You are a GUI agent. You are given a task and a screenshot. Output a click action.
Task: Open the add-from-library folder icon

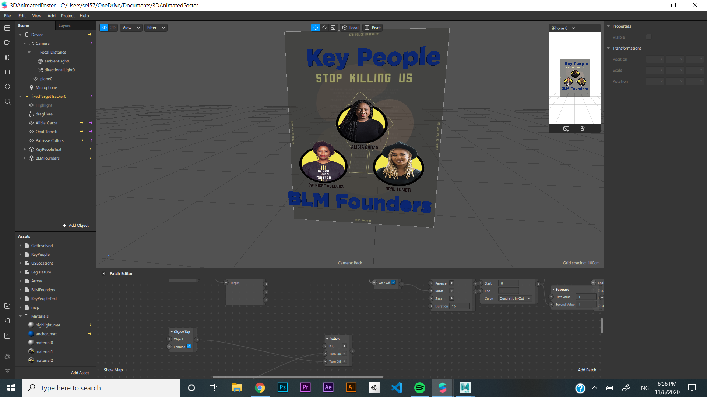click(x=7, y=306)
